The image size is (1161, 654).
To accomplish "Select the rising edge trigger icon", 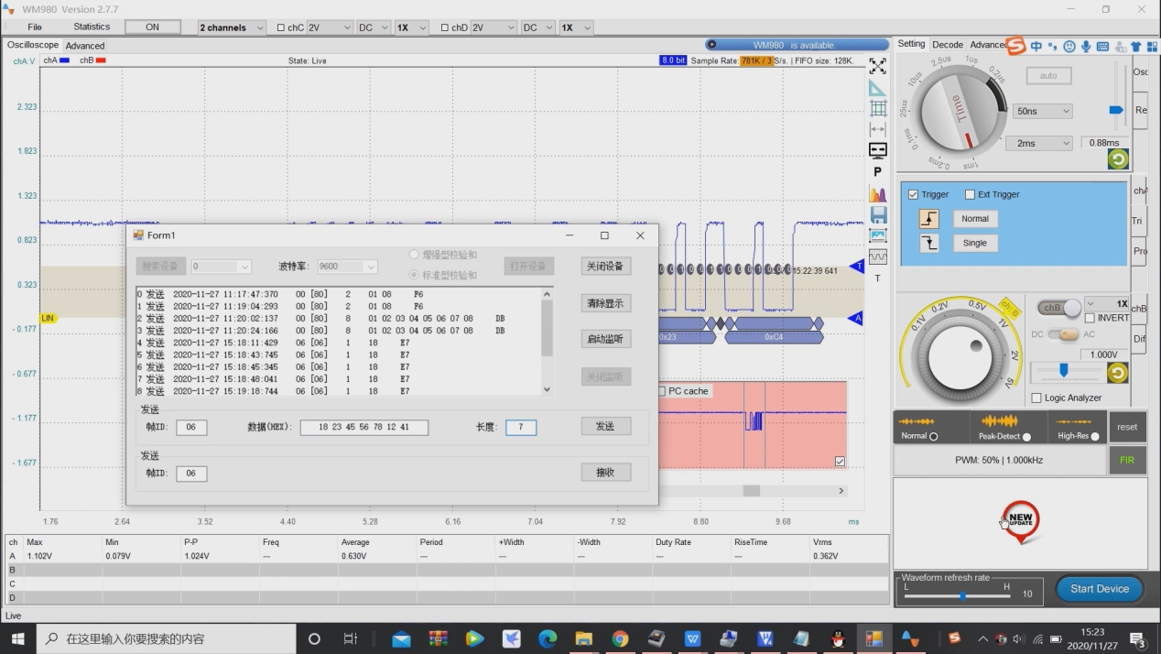I will coord(929,219).
